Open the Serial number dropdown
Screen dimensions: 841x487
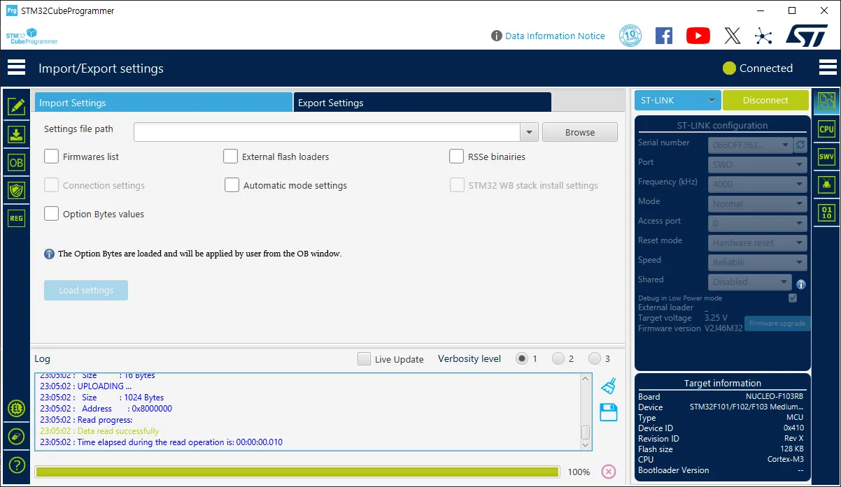click(750, 145)
